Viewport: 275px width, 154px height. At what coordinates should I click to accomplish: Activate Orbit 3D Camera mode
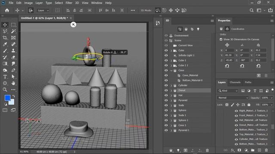click(158, 10)
